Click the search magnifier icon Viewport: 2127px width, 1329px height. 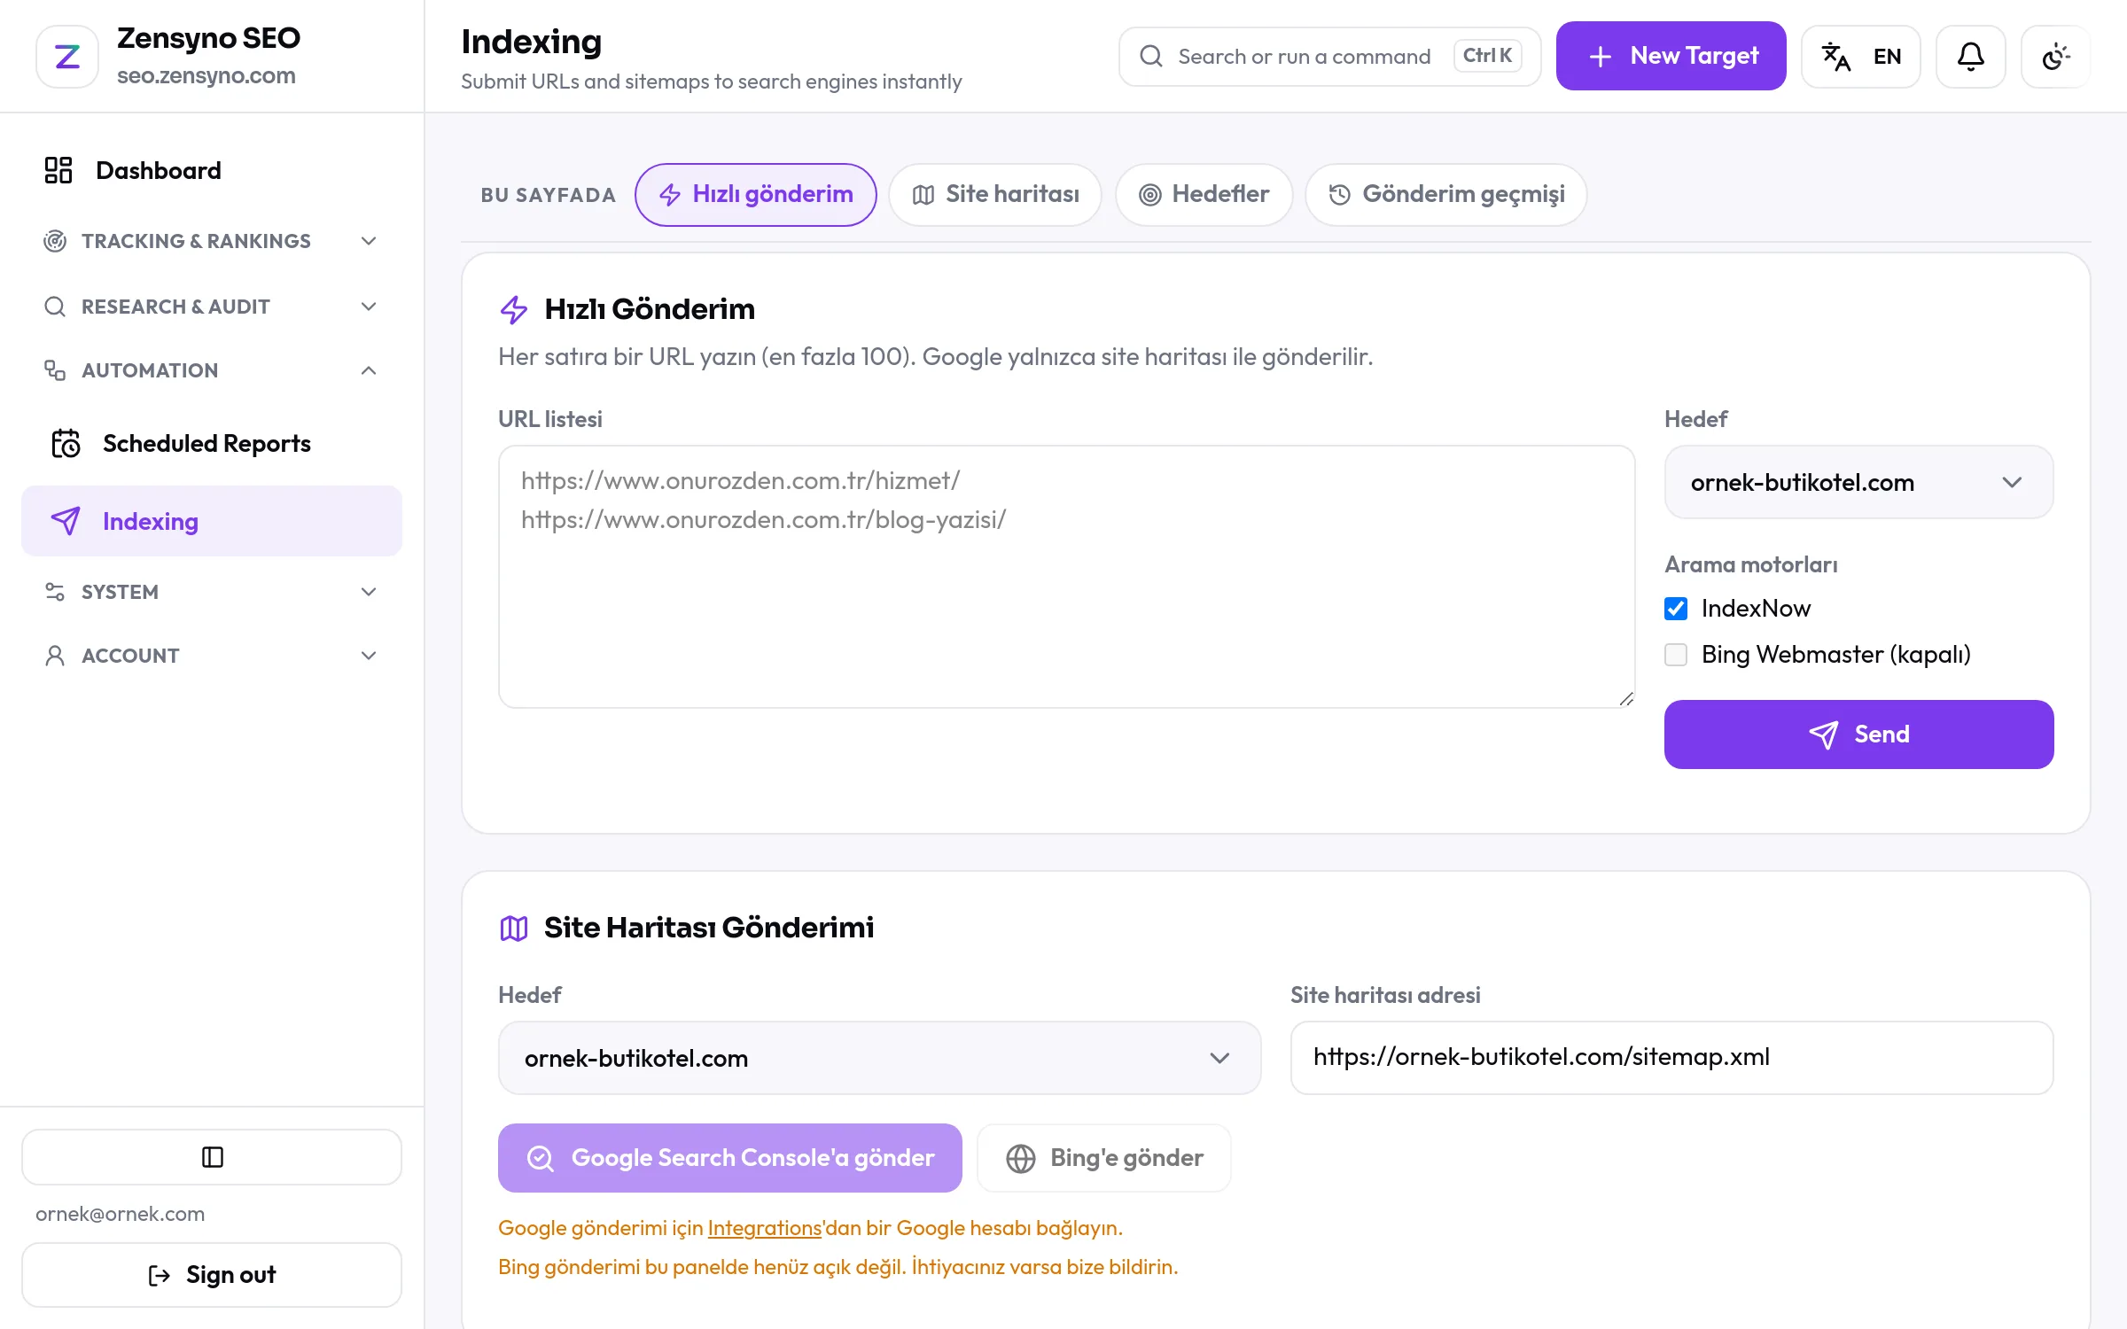(1150, 57)
